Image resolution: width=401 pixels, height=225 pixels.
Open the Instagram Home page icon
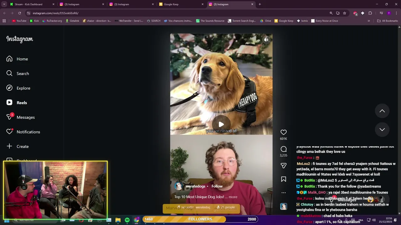click(9, 59)
